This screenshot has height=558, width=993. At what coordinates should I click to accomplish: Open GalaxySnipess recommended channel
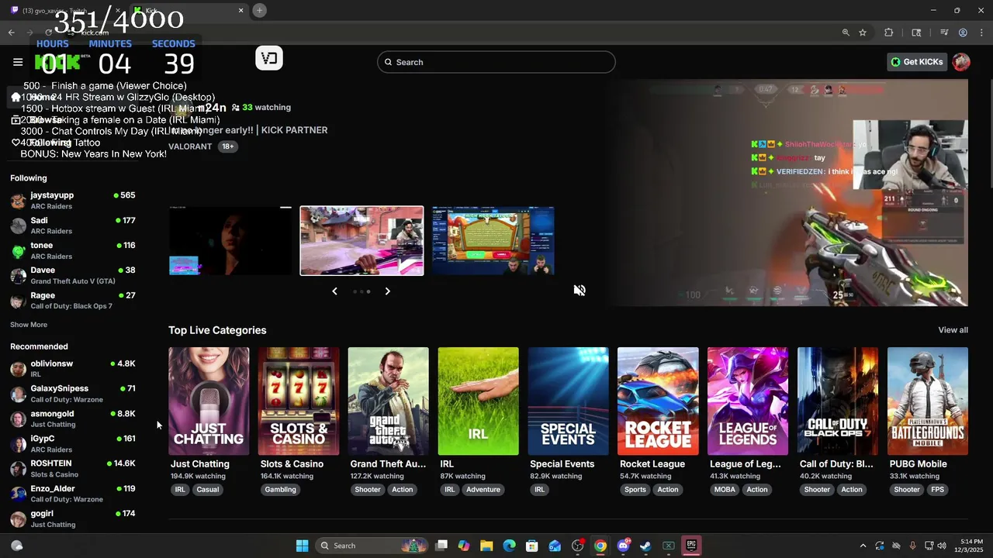pyautogui.click(x=73, y=393)
